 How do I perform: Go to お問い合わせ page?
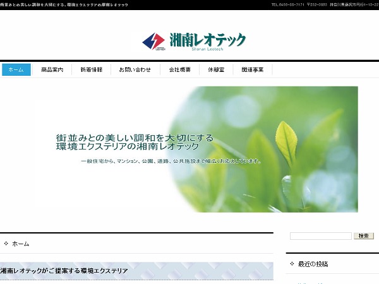click(135, 70)
